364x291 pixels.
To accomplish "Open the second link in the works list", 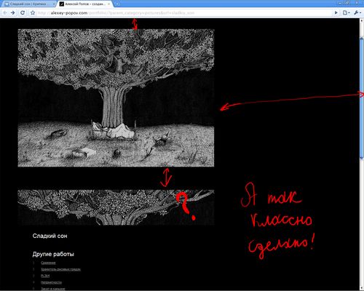I will point(60,269).
